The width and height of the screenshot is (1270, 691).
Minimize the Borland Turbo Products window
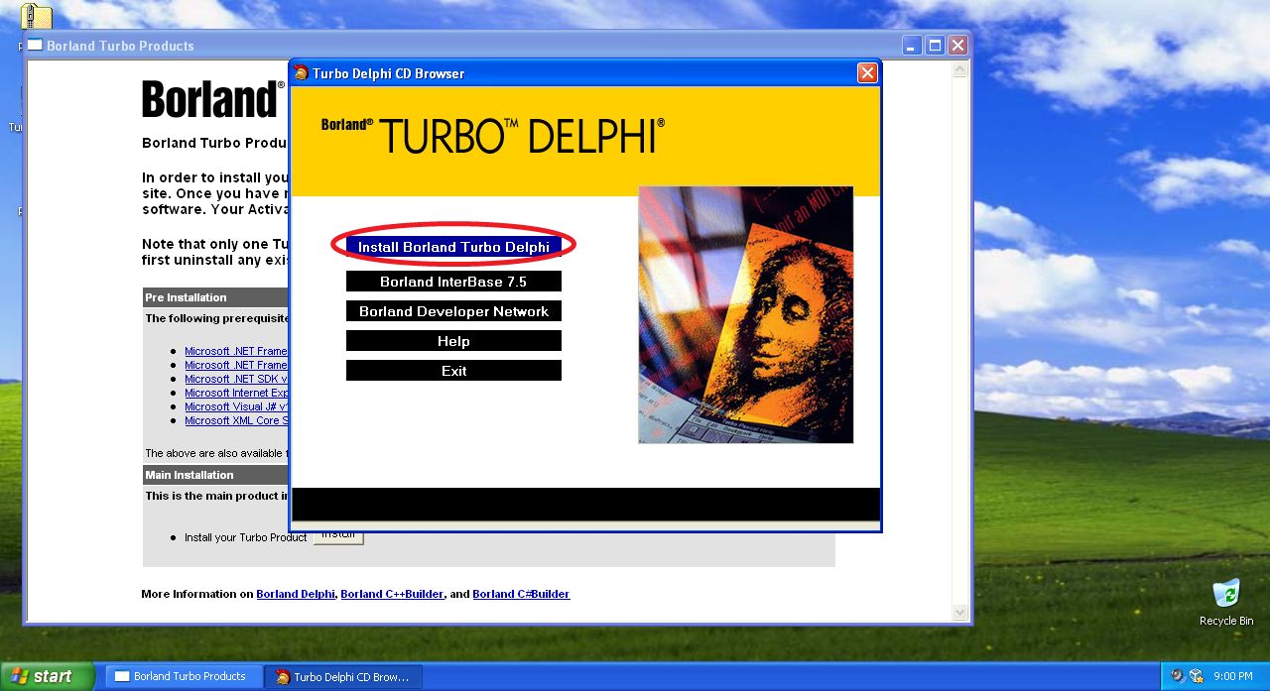912,46
